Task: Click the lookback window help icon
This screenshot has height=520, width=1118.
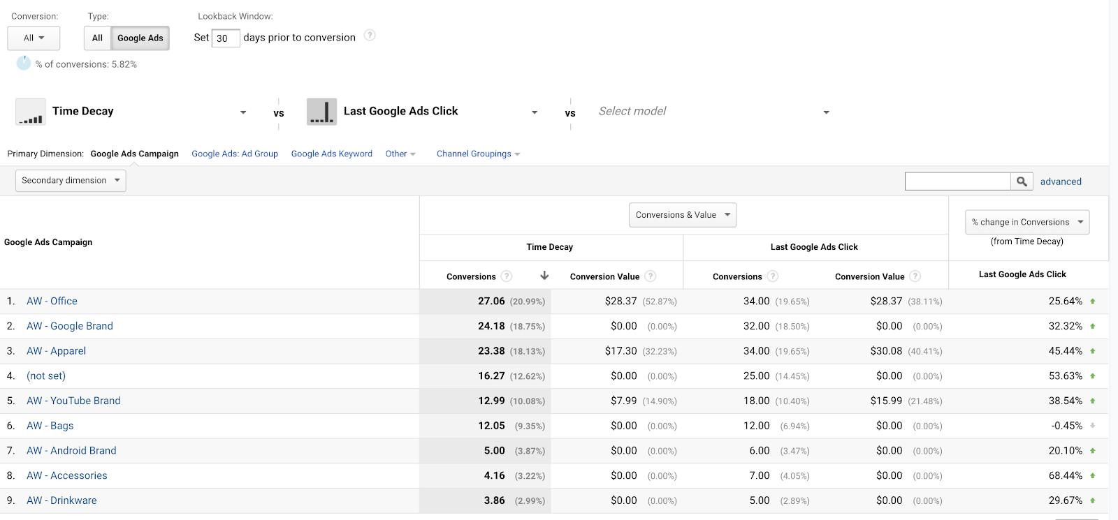Action: point(370,35)
